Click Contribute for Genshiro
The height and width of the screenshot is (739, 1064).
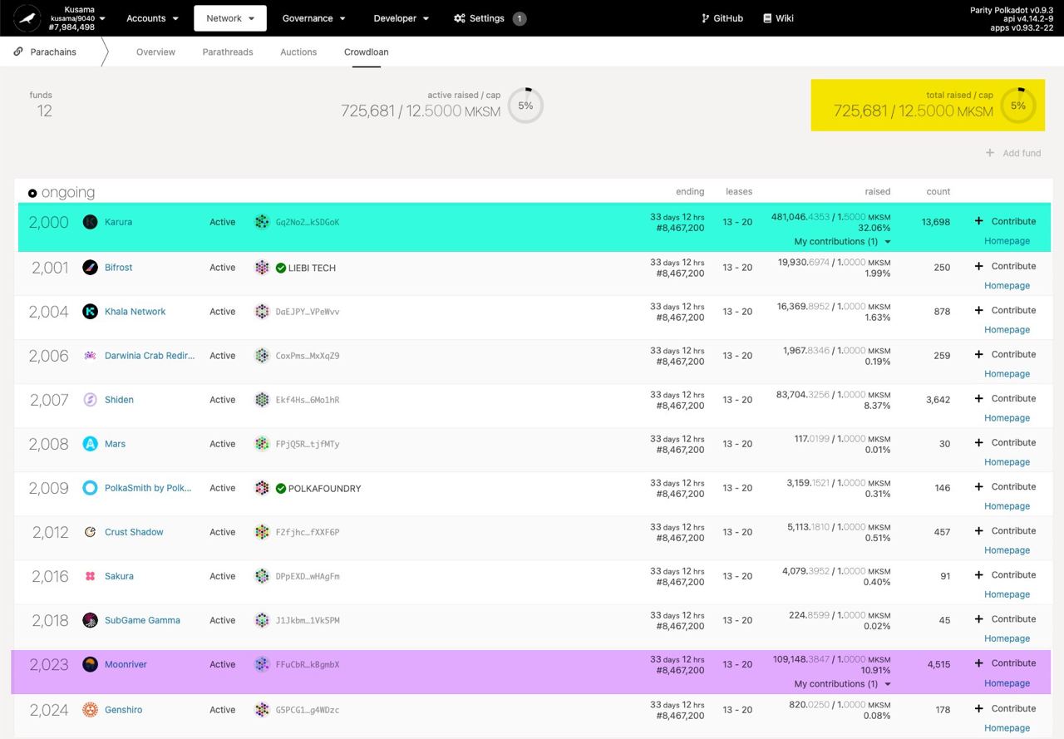coord(1005,708)
